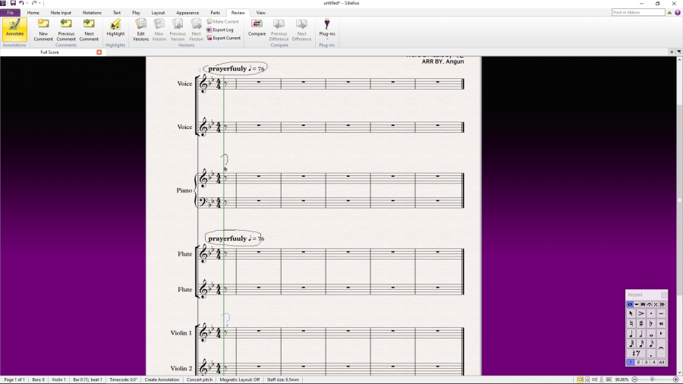This screenshot has height=384, width=683.
Task: Switch Keypad to the fermata articulations layout
Action: pos(650,304)
